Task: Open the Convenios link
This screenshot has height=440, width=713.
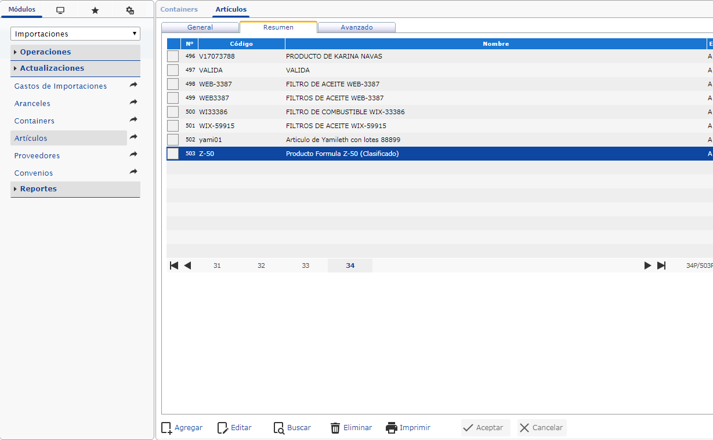Action: (x=34, y=173)
